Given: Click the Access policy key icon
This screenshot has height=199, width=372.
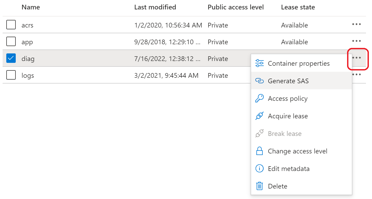Looking at the screenshot, I should (x=259, y=98).
